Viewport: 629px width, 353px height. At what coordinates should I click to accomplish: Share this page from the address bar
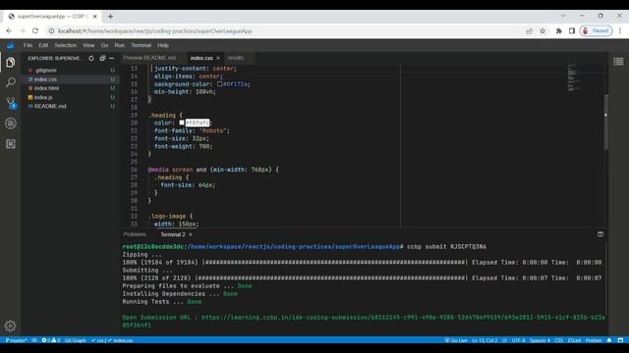529,30
